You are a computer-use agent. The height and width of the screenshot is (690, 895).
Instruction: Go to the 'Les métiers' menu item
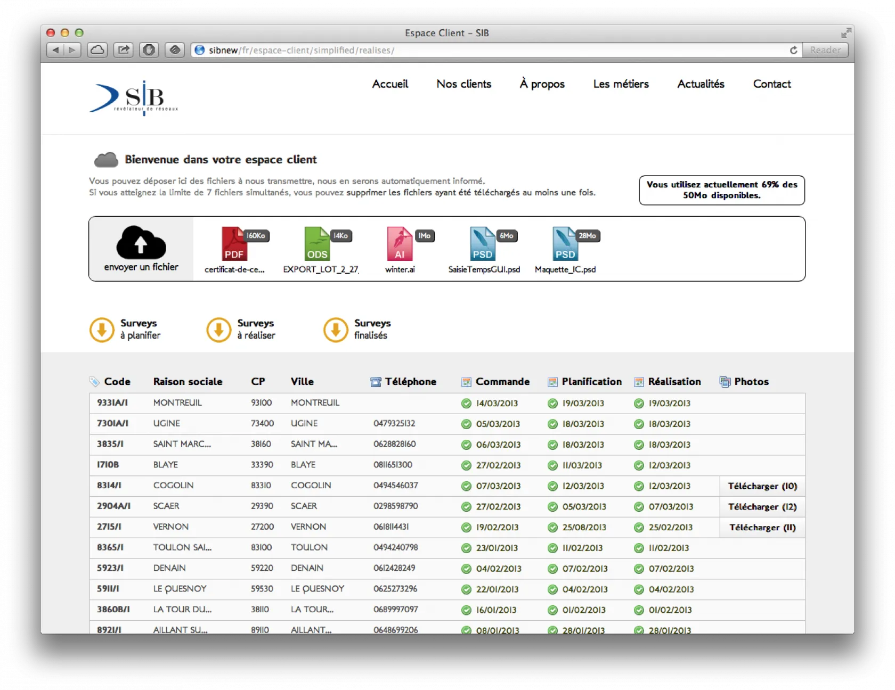click(621, 84)
